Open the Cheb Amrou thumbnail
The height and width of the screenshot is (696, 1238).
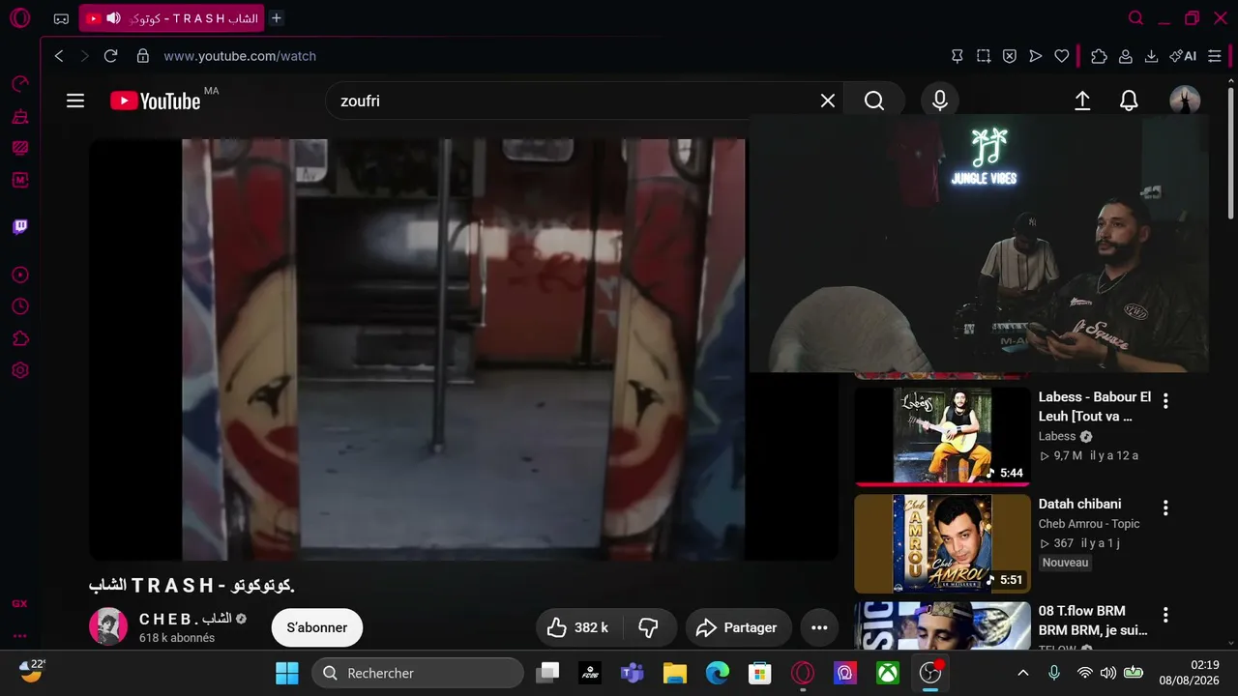pyautogui.click(x=943, y=543)
